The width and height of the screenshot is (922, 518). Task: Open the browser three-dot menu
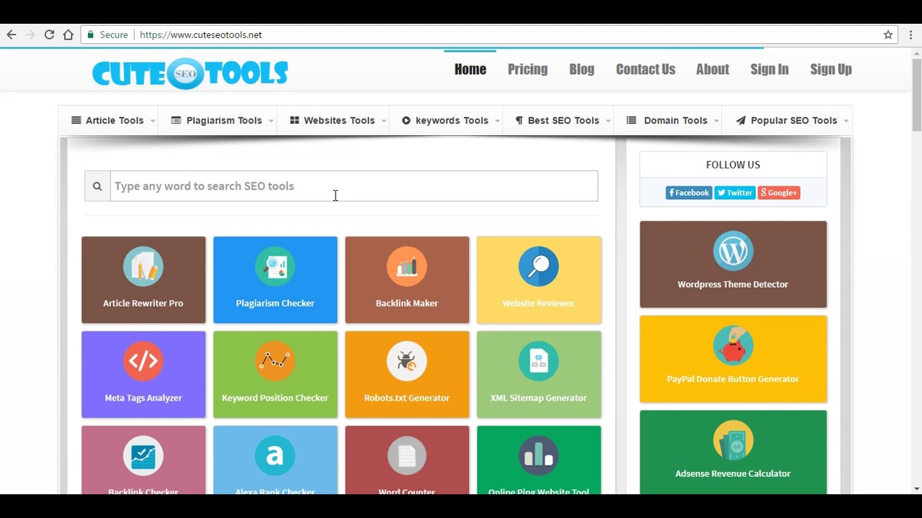911,35
